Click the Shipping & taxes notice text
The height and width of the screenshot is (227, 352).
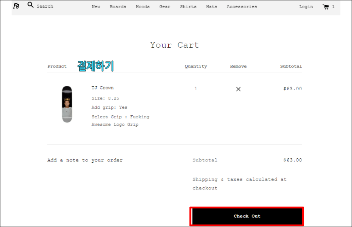239,184
